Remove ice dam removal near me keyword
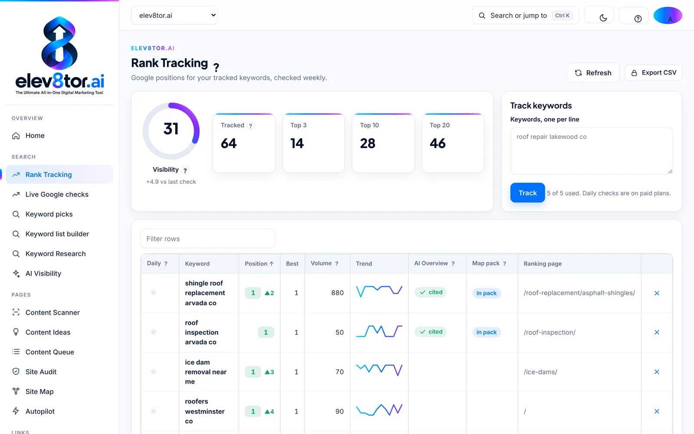Viewport: 694px width, 434px height. (657, 372)
